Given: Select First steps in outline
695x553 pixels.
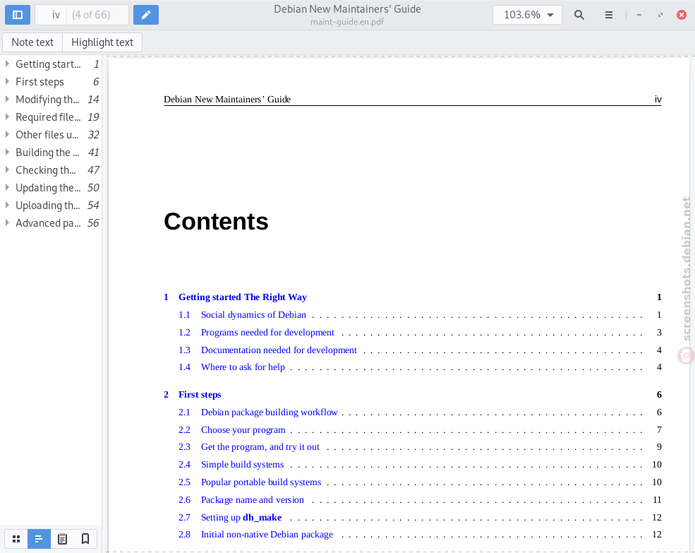Looking at the screenshot, I should click(52, 82).
